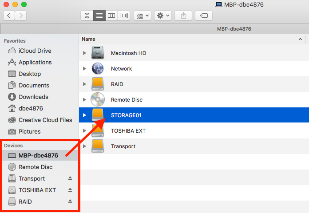
Task: Click the Desktop icon in the sidebar
Action: pyautogui.click(x=12, y=74)
